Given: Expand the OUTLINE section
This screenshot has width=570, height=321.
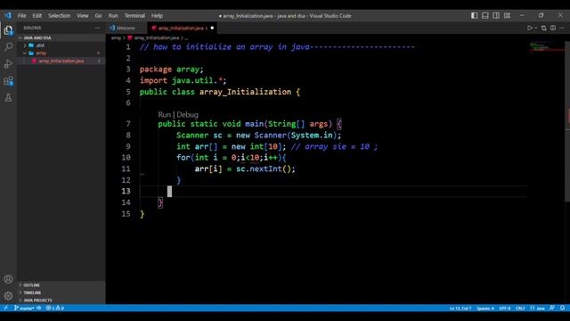Looking at the screenshot, I should point(61,285).
